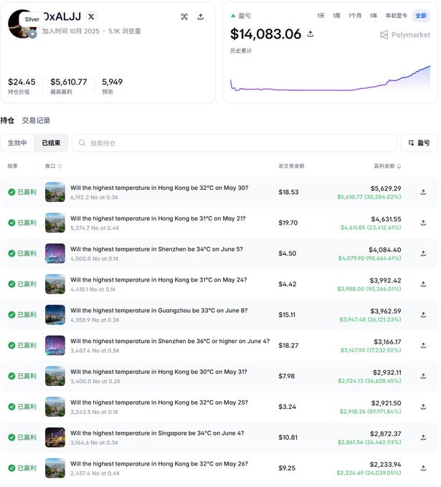Click the Silver badge tooltip
This screenshot has height=487, width=441.
coord(32,19)
